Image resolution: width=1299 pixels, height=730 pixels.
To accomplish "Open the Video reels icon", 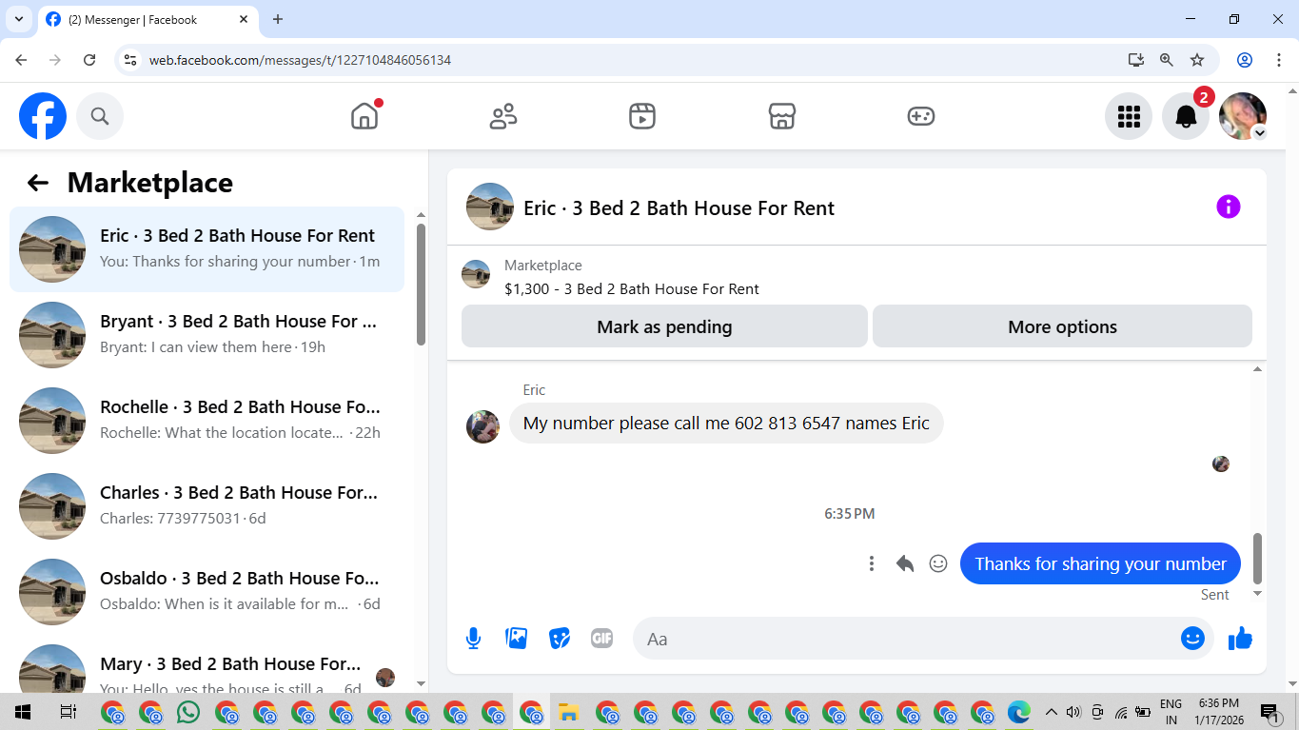I will (642, 116).
